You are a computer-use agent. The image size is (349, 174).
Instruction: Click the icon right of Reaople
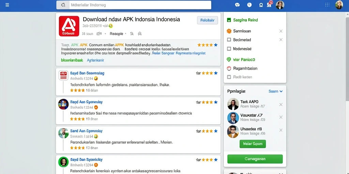pyautogui.click(x=132, y=34)
